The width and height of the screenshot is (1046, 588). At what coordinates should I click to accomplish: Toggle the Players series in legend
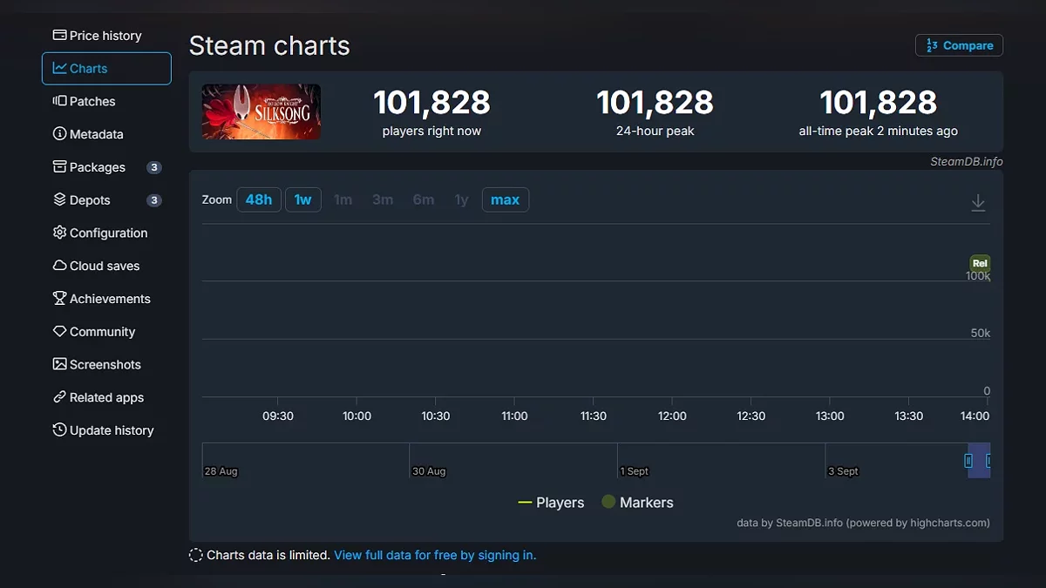(x=551, y=503)
